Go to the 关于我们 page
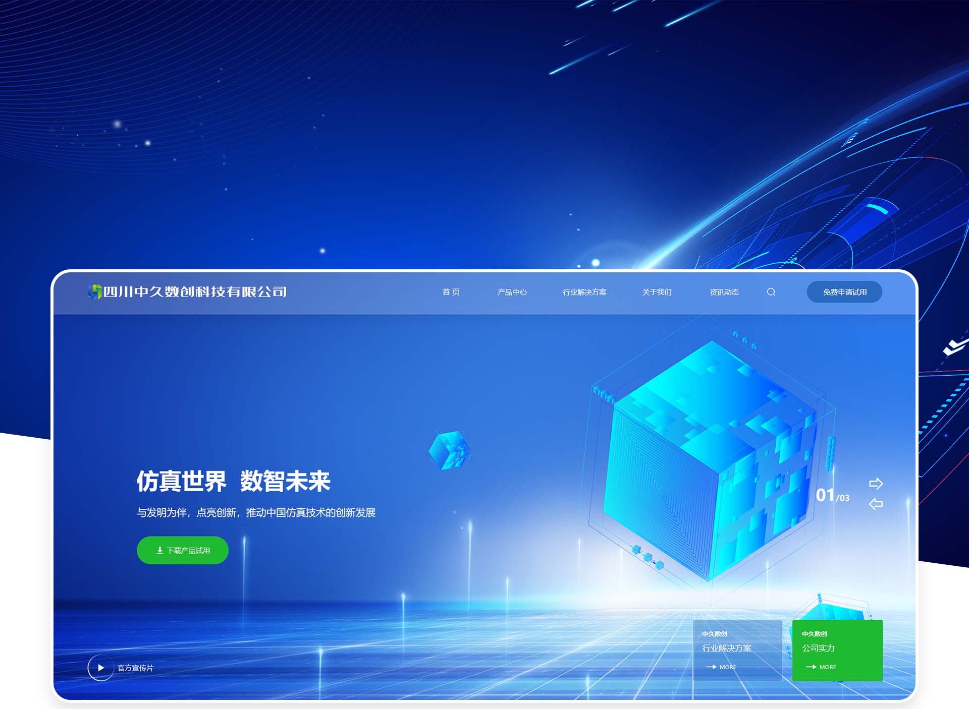The width and height of the screenshot is (969, 709). tap(657, 292)
